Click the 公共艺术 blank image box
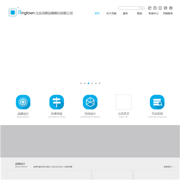Image resolution: width=180 pixels, height=180 pixels. click(x=123, y=102)
